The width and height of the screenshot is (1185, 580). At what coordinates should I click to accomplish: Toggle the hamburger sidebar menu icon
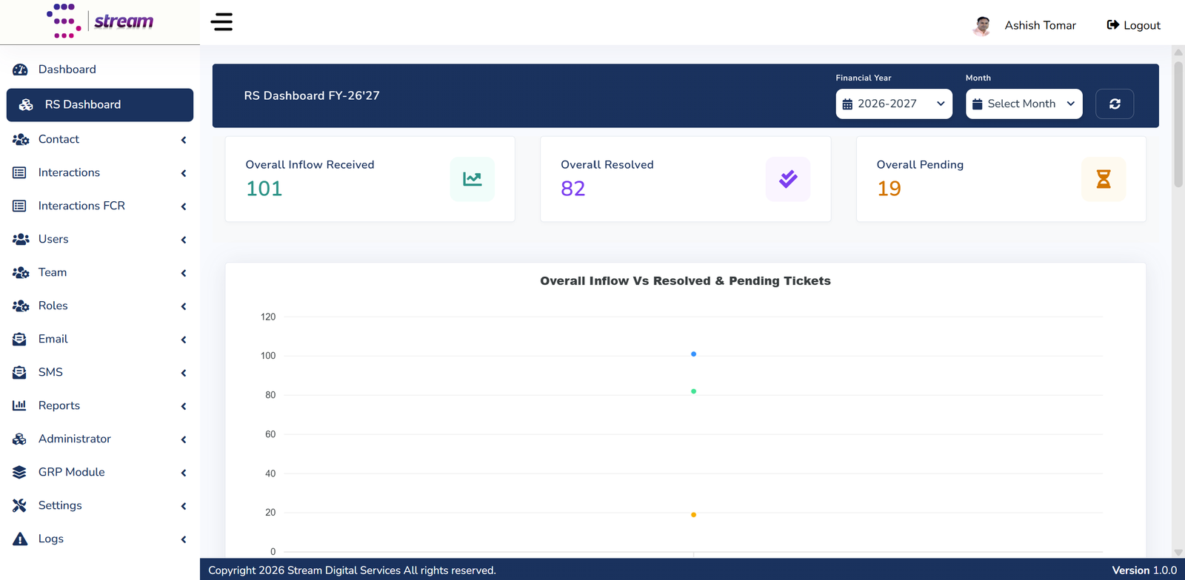coord(221,22)
